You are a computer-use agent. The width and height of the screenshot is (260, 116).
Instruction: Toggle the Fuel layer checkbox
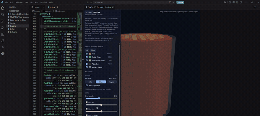pos(87,54)
